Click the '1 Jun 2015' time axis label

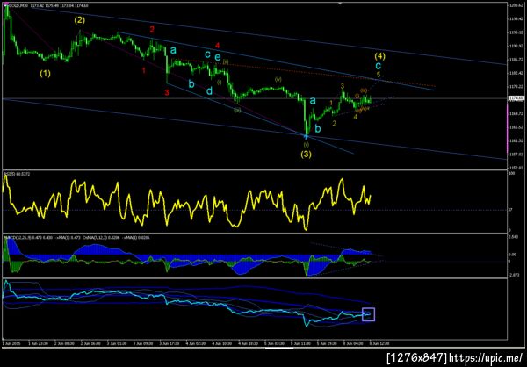(x=10, y=343)
